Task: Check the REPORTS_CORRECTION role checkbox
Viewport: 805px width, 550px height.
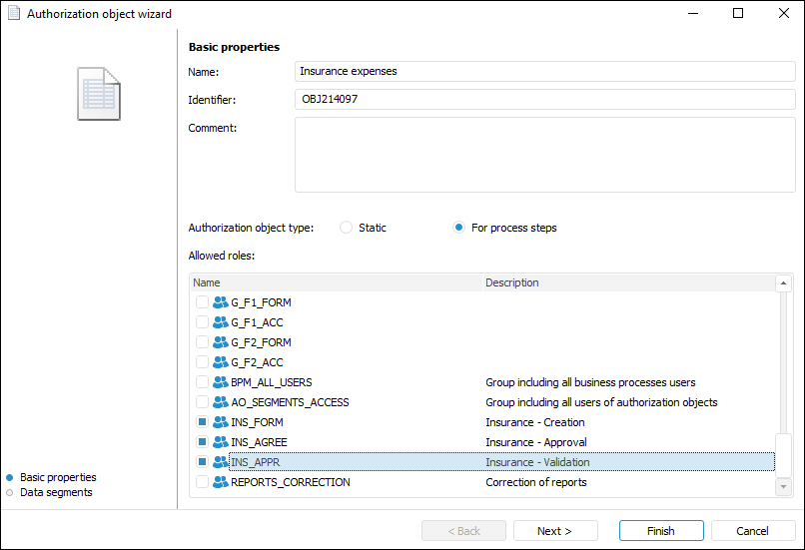Action: [x=202, y=482]
